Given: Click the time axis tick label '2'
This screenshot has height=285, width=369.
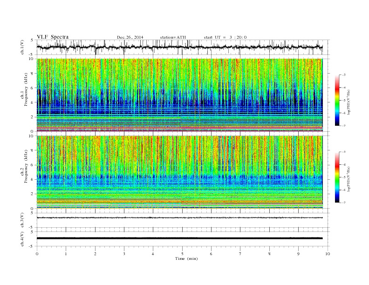Looking at the screenshot, I should pos(95,254).
